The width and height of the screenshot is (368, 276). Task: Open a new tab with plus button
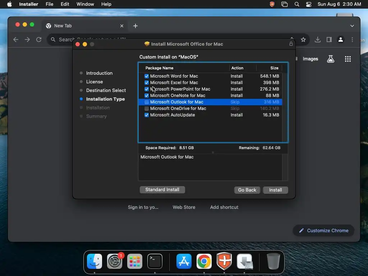135,26
